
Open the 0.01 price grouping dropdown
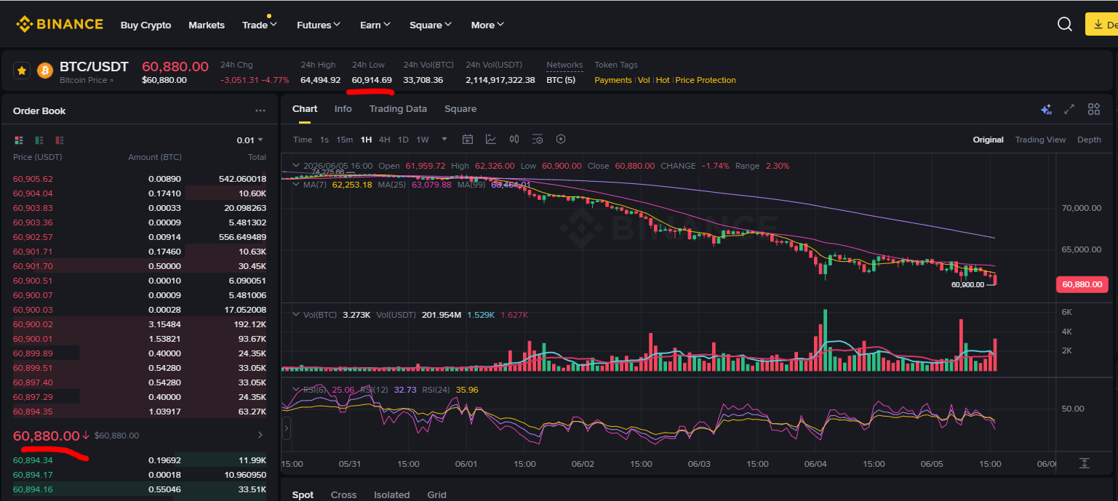(x=249, y=140)
